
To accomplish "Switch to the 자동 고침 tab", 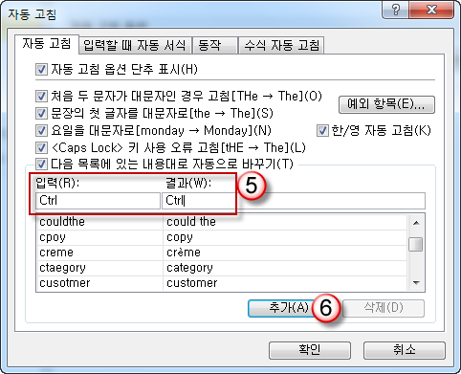I will (x=47, y=44).
